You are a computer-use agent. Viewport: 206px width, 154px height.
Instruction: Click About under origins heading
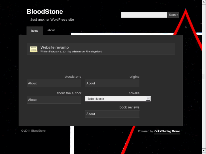(112, 83)
